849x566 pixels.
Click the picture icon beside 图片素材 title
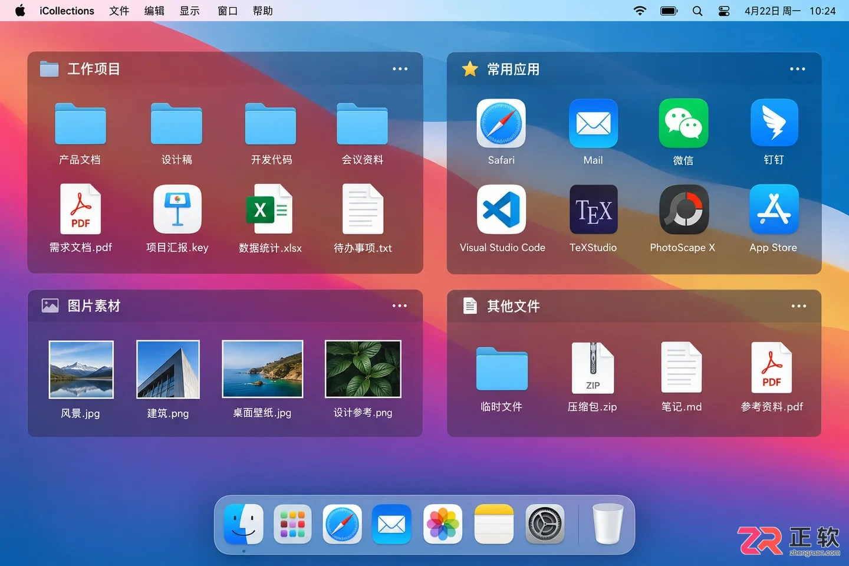[50, 305]
